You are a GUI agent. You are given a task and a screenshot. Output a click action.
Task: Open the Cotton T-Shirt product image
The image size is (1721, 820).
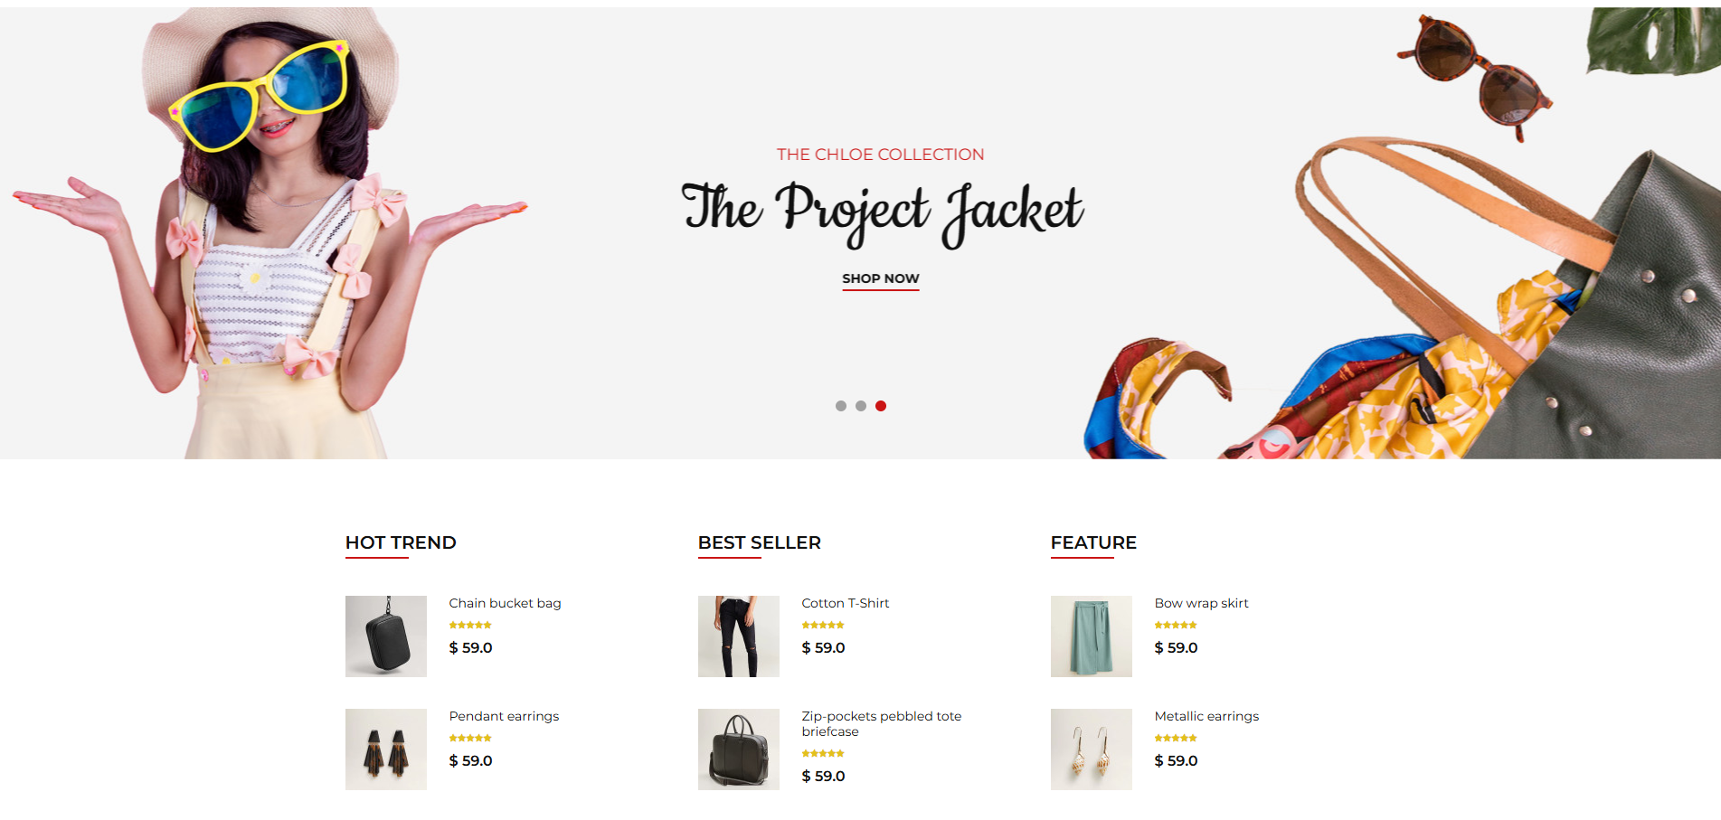739,636
